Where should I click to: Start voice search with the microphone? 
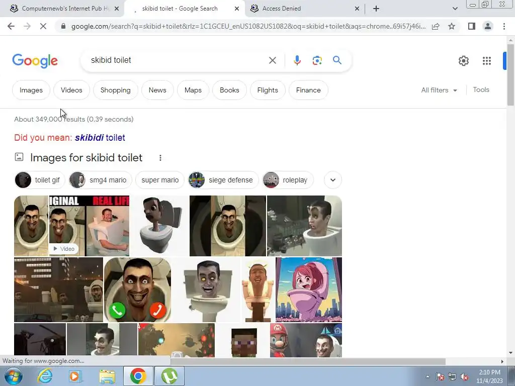pyautogui.click(x=297, y=60)
